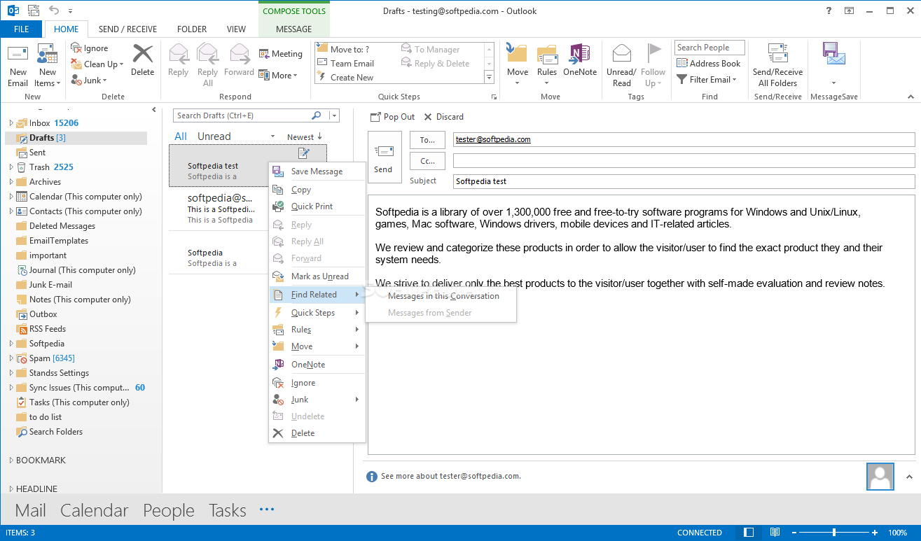The image size is (921, 541).
Task: Click the Subject input field
Action: click(684, 181)
